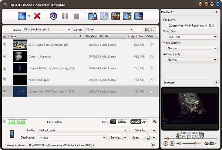Click the Save As... button
Viewport: 222px width, 150px height.
[143, 130]
